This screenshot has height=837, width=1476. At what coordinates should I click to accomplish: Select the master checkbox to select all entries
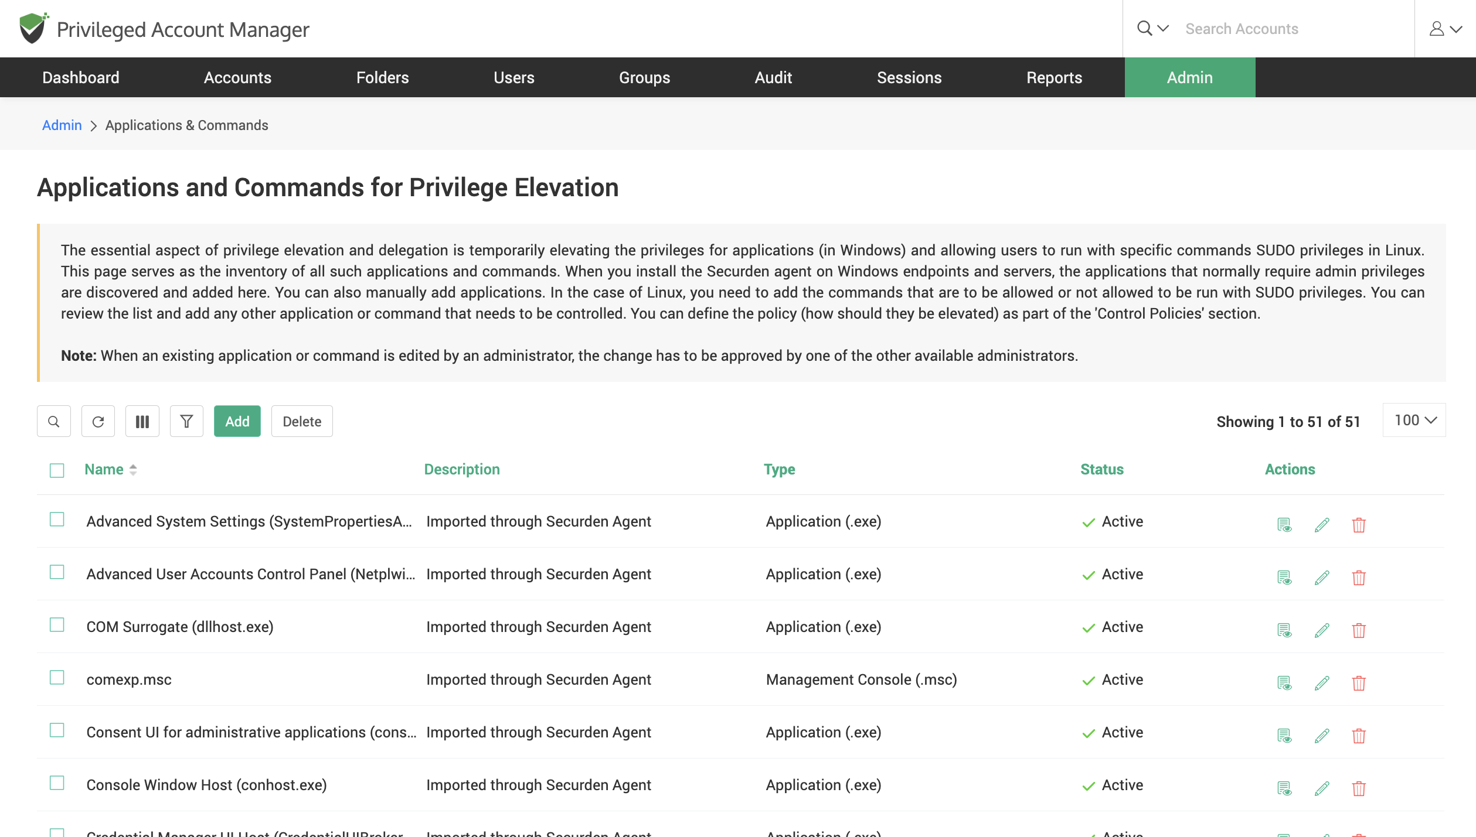57,469
